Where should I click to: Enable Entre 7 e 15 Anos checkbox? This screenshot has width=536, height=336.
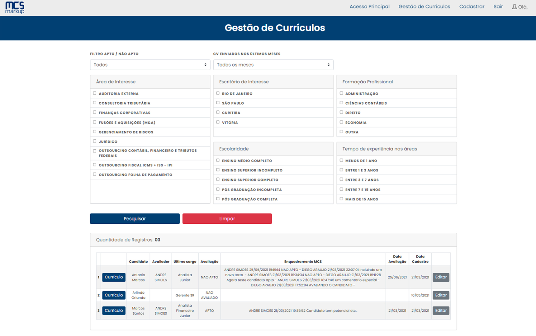click(341, 189)
